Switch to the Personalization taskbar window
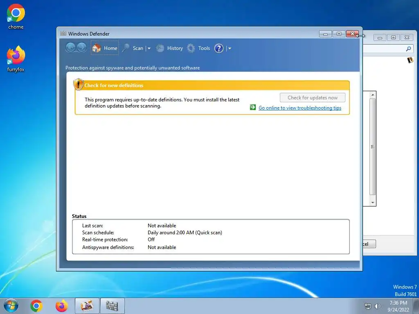419x314 pixels. (87, 306)
